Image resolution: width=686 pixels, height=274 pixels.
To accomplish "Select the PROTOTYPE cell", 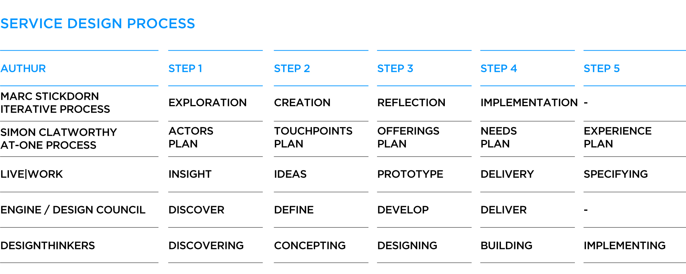I will click(410, 174).
